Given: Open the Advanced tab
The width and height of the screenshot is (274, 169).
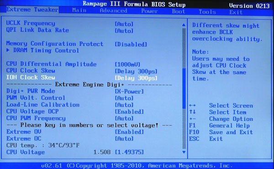Looking at the screenshot, I should tap(113, 11).
